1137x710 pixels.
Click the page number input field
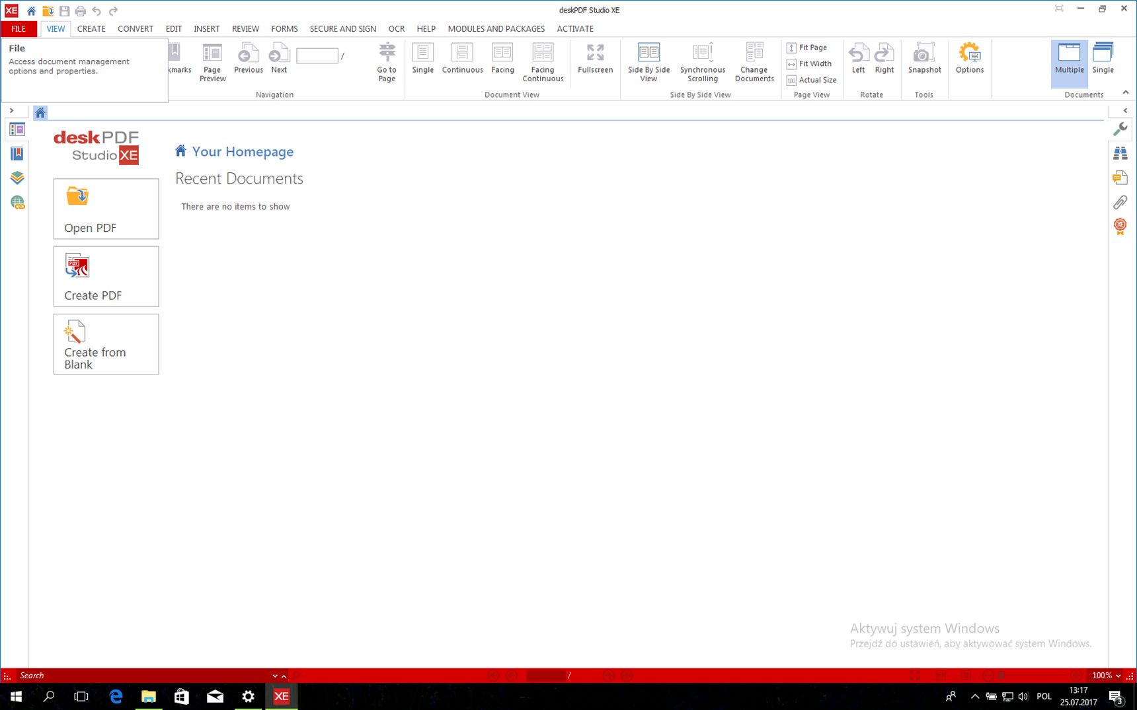coord(317,56)
